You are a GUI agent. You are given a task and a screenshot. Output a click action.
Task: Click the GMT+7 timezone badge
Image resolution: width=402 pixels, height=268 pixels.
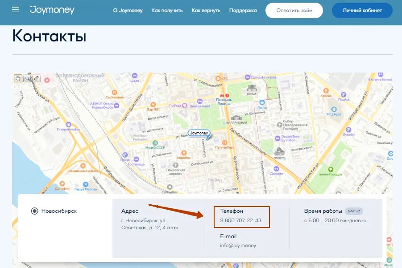pyautogui.click(x=354, y=211)
